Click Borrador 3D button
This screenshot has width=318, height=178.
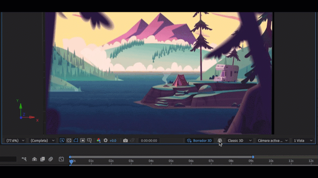click(199, 140)
